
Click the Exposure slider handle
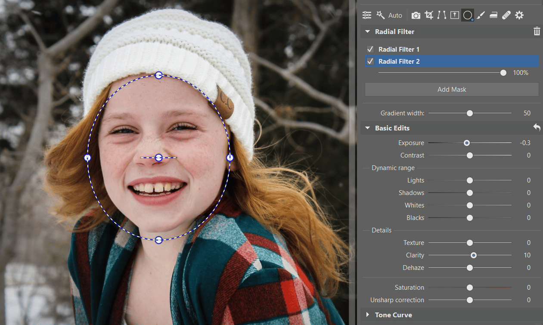pyautogui.click(x=466, y=143)
